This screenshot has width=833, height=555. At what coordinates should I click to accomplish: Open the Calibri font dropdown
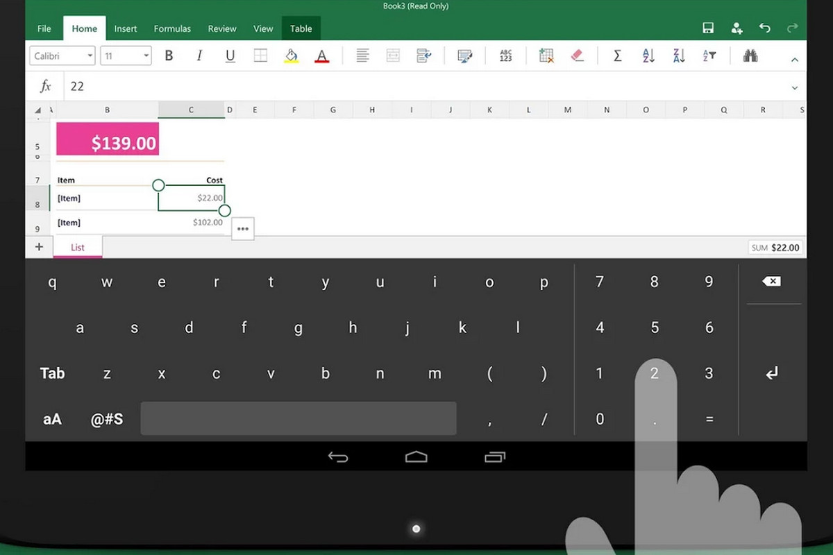(62, 55)
